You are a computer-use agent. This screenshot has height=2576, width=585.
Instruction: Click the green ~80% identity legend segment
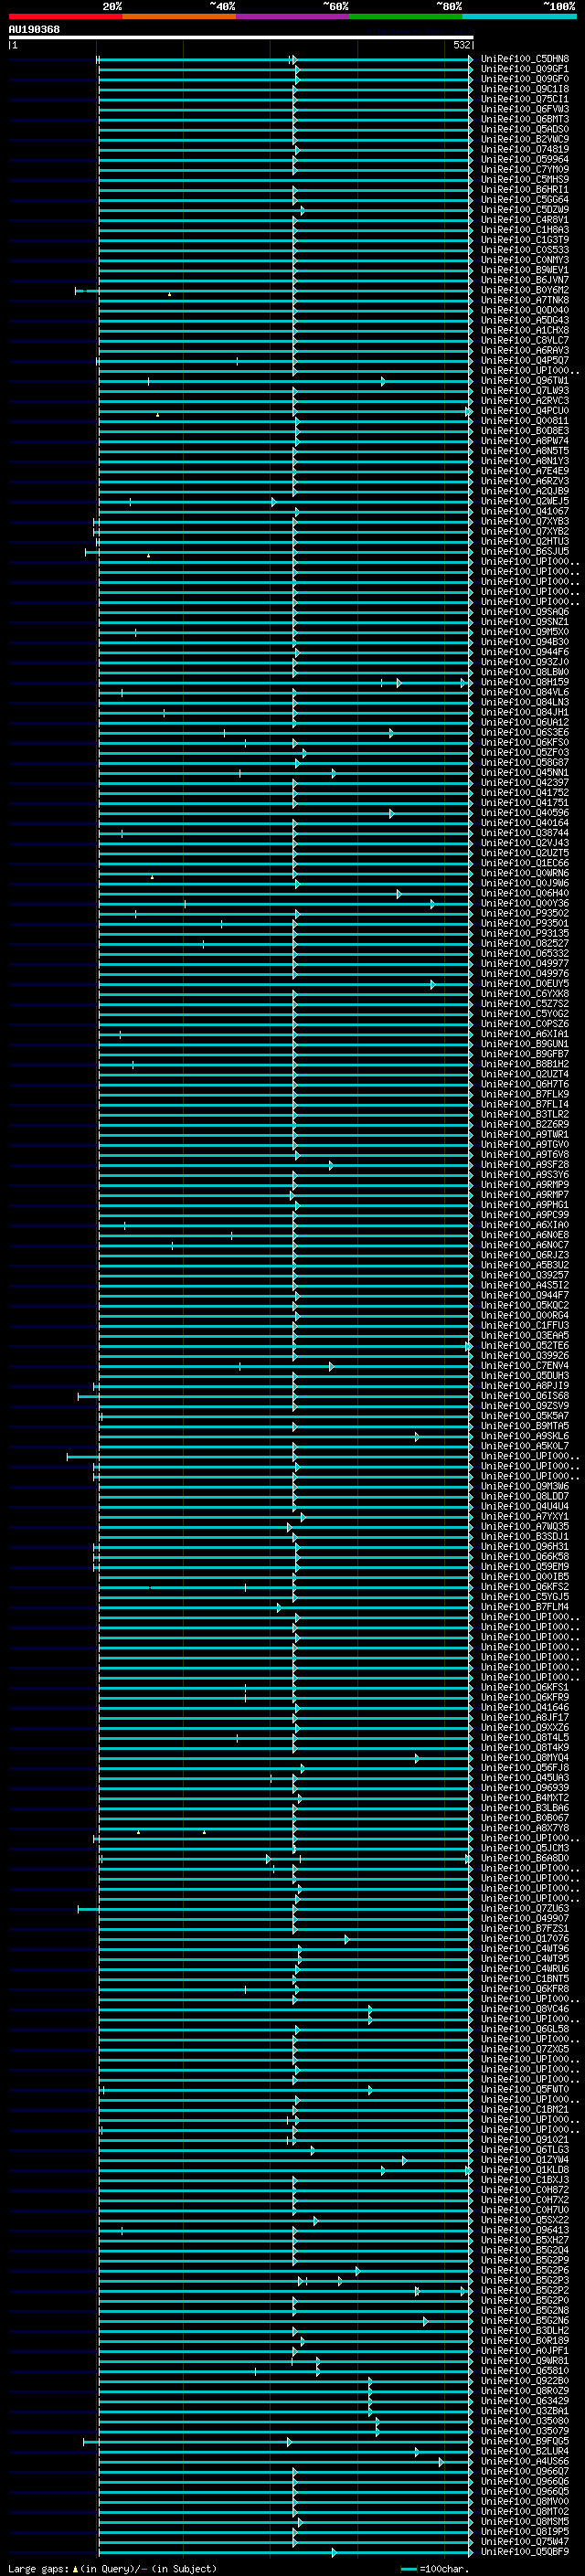point(406,16)
